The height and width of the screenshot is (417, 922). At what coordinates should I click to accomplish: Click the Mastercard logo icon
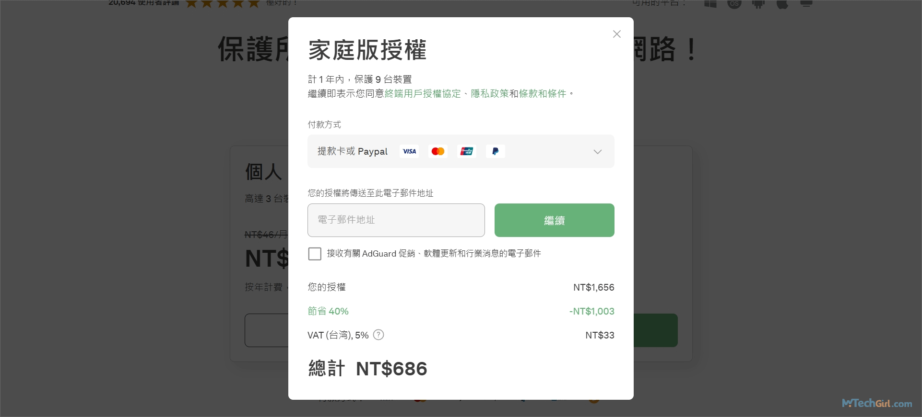click(x=438, y=151)
